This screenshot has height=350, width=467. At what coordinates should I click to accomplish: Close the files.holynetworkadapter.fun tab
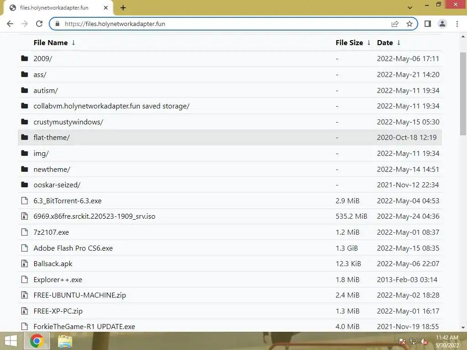[x=106, y=8]
